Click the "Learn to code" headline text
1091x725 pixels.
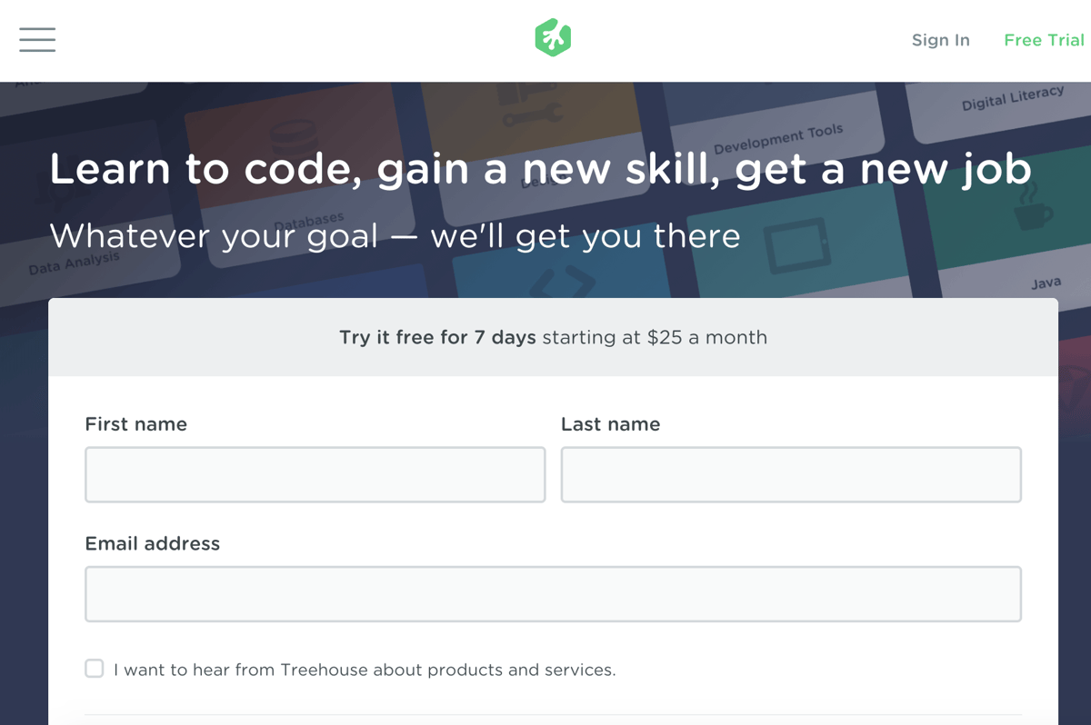[x=541, y=170]
